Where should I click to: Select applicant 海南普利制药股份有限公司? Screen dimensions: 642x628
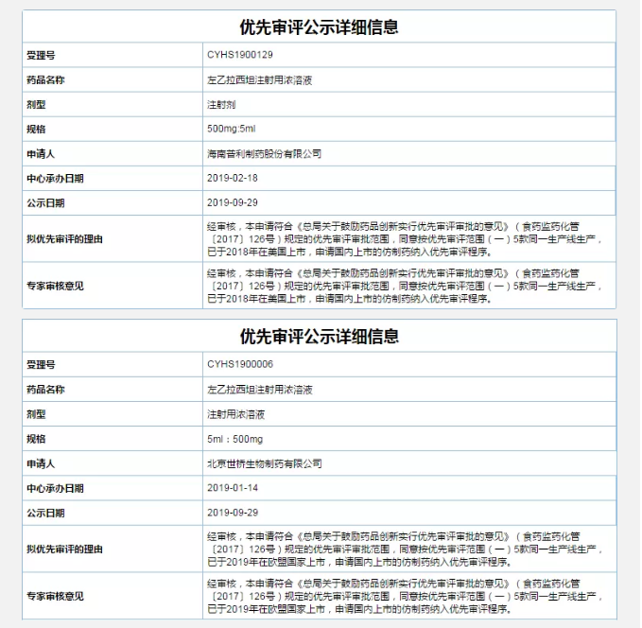point(264,153)
